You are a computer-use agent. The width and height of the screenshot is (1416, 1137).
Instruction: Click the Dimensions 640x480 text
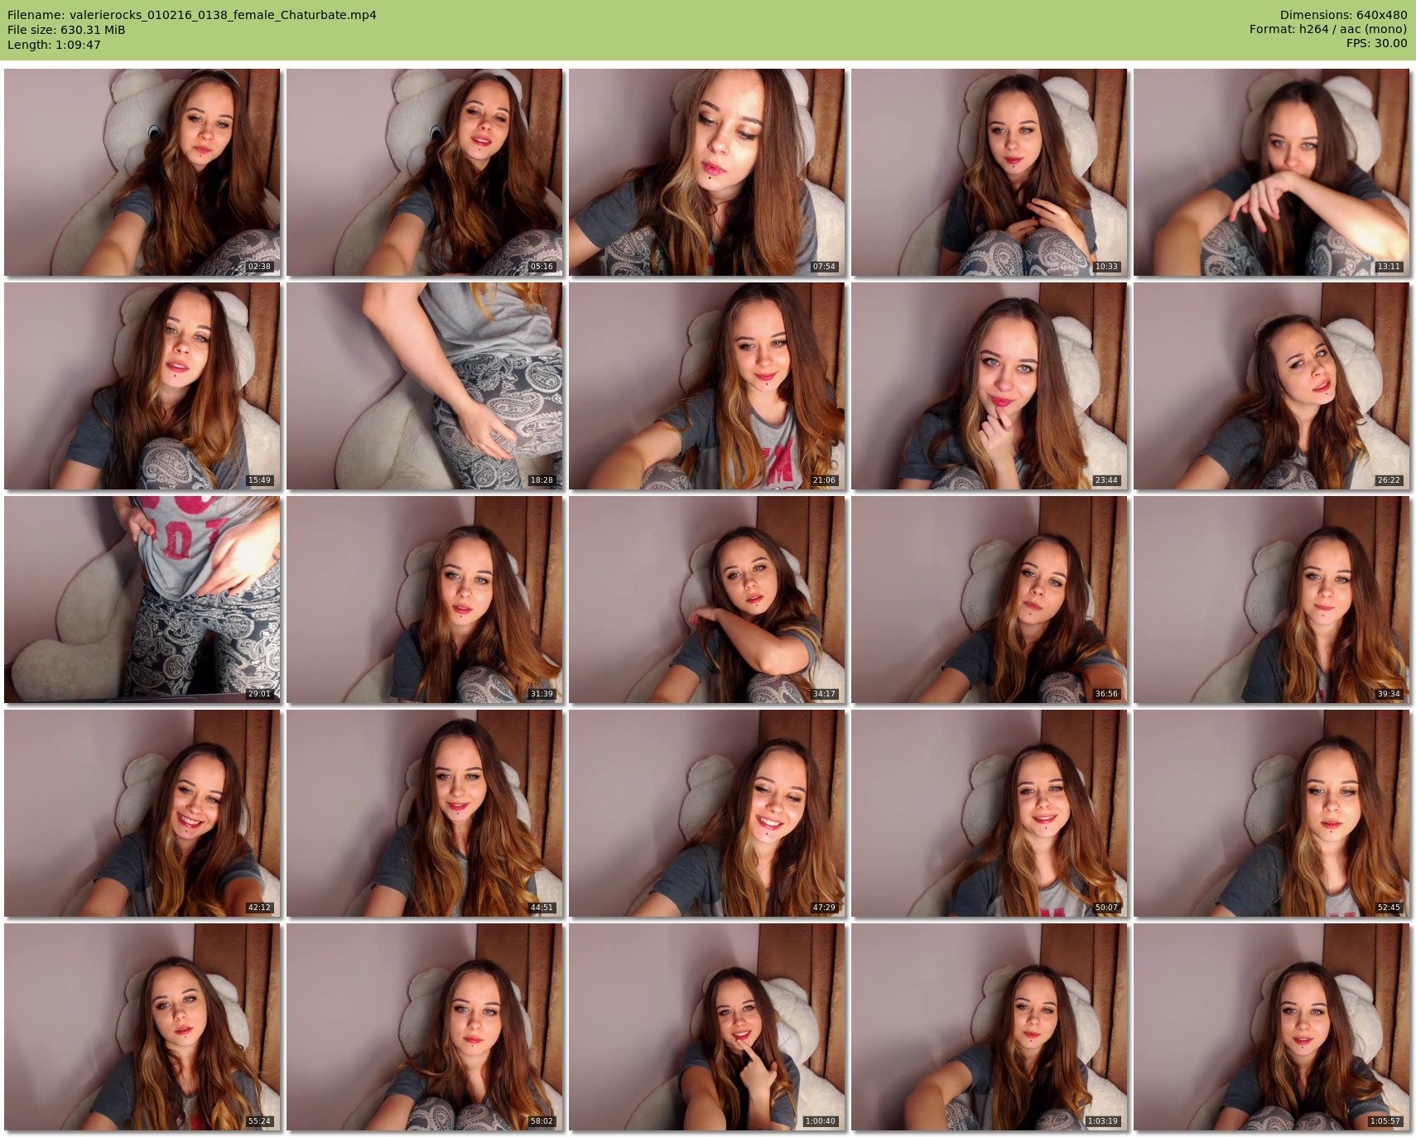point(1343,15)
